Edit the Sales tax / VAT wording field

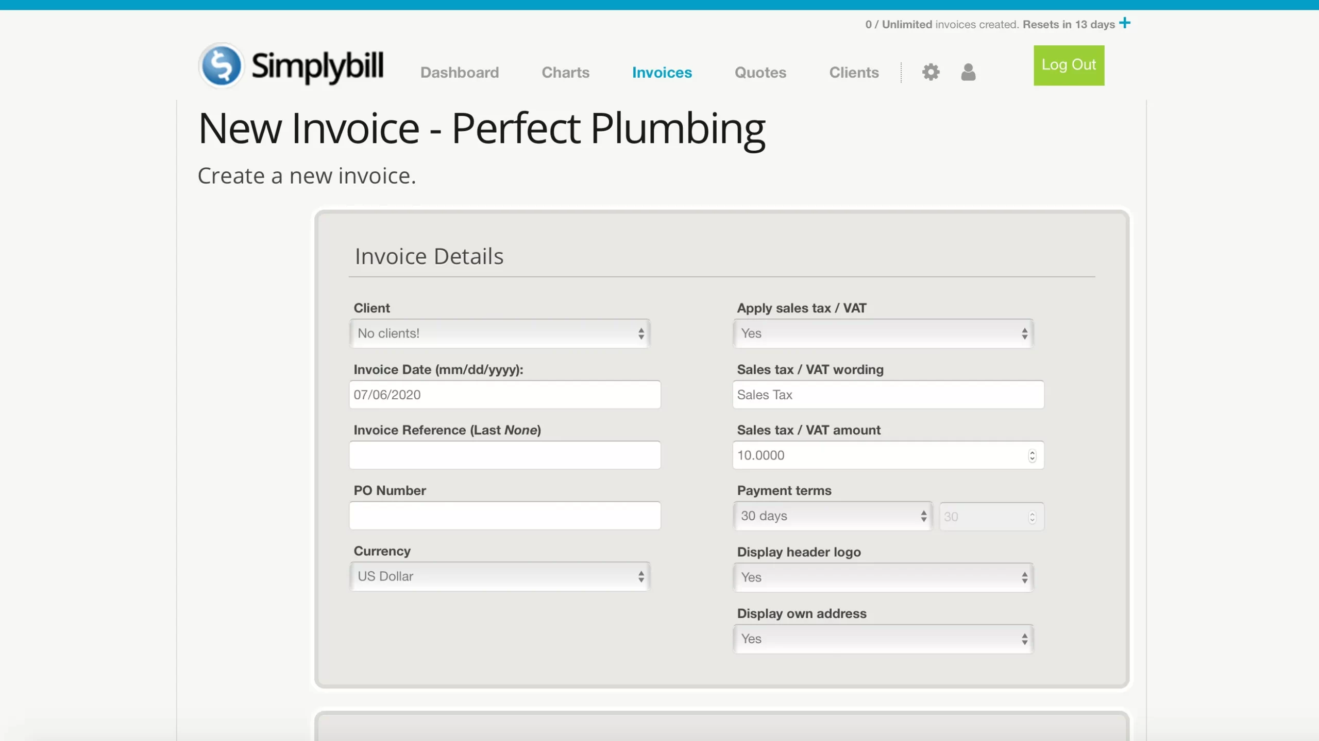click(x=888, y=395)
